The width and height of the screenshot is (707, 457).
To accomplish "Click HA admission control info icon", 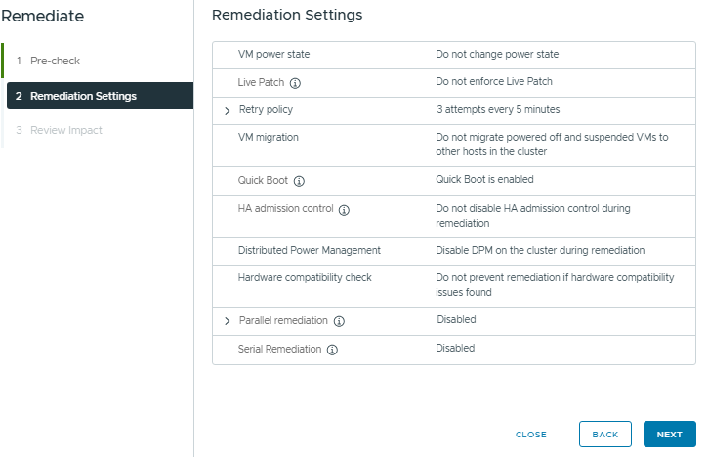I will coord(344,210).
